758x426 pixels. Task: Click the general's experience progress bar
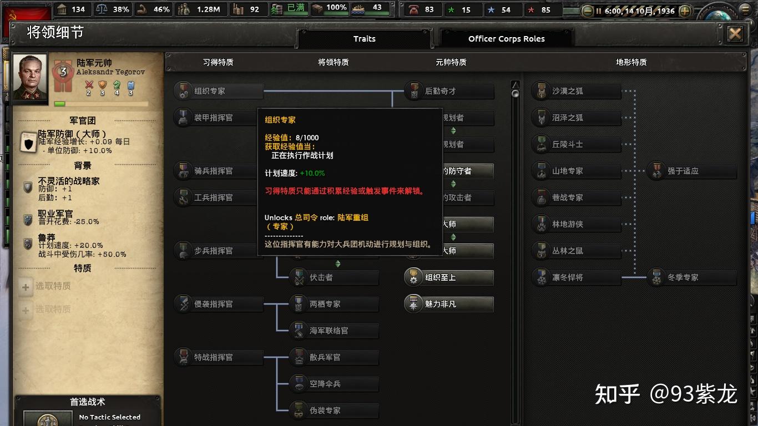(101, 104)
